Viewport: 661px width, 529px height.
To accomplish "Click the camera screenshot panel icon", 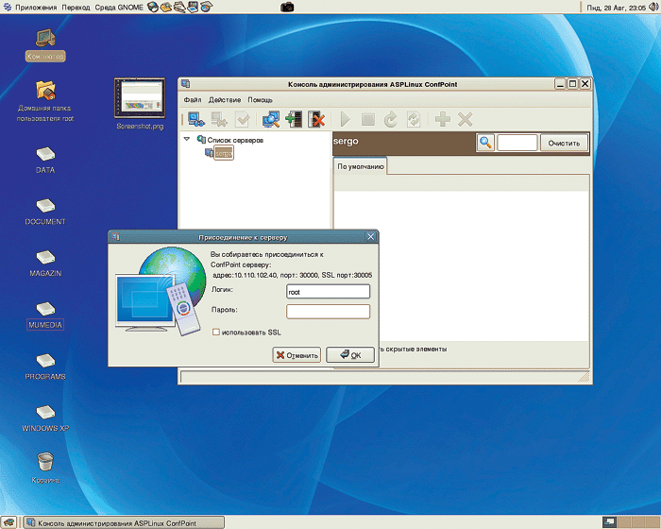I will (x=287, y=8).
